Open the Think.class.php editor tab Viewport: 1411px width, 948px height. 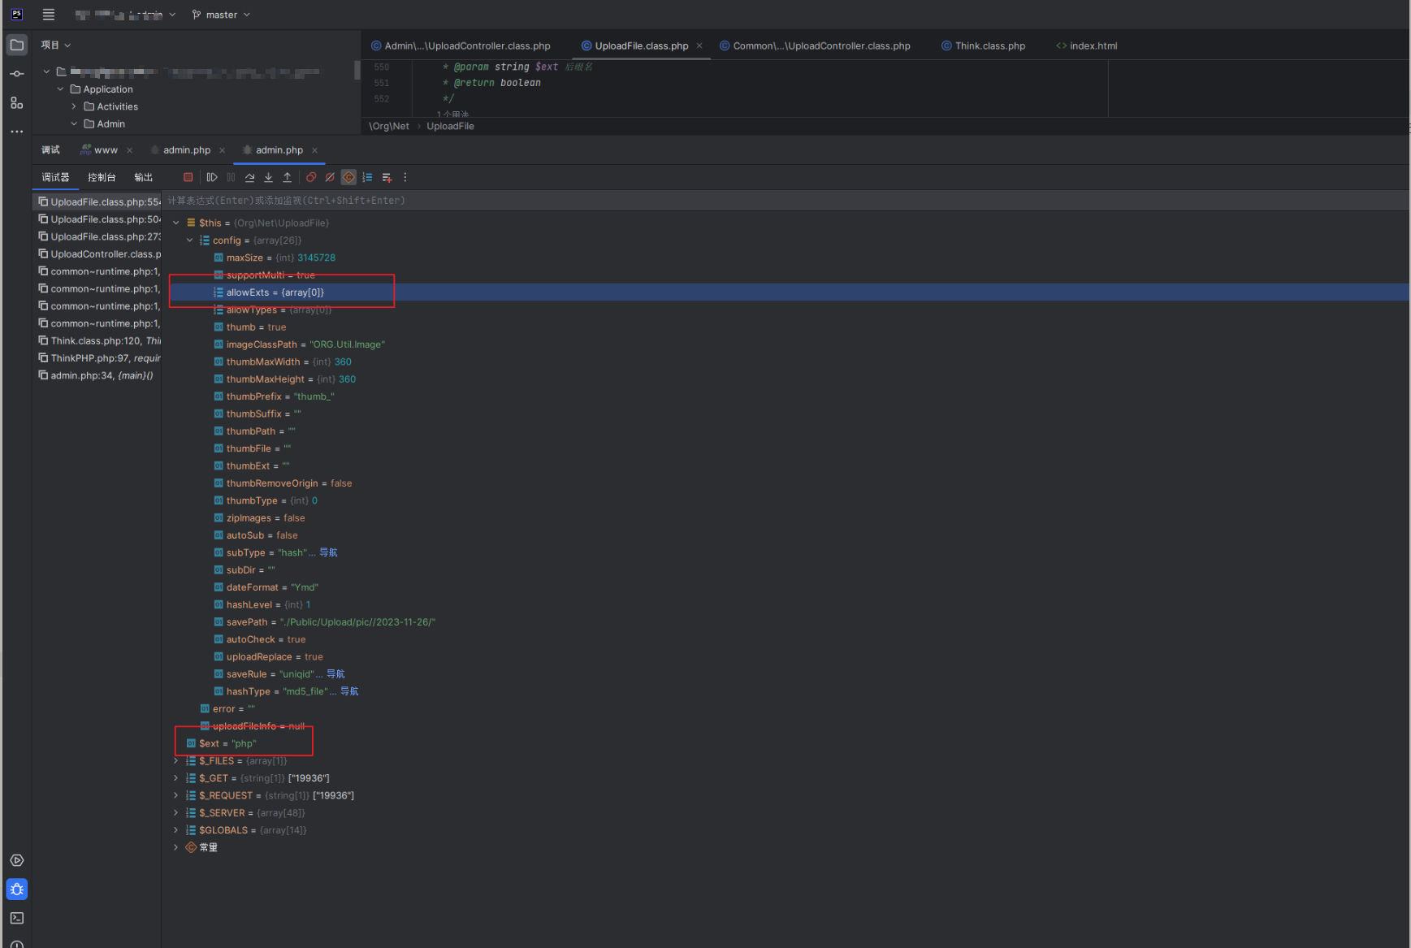point(983,45)
